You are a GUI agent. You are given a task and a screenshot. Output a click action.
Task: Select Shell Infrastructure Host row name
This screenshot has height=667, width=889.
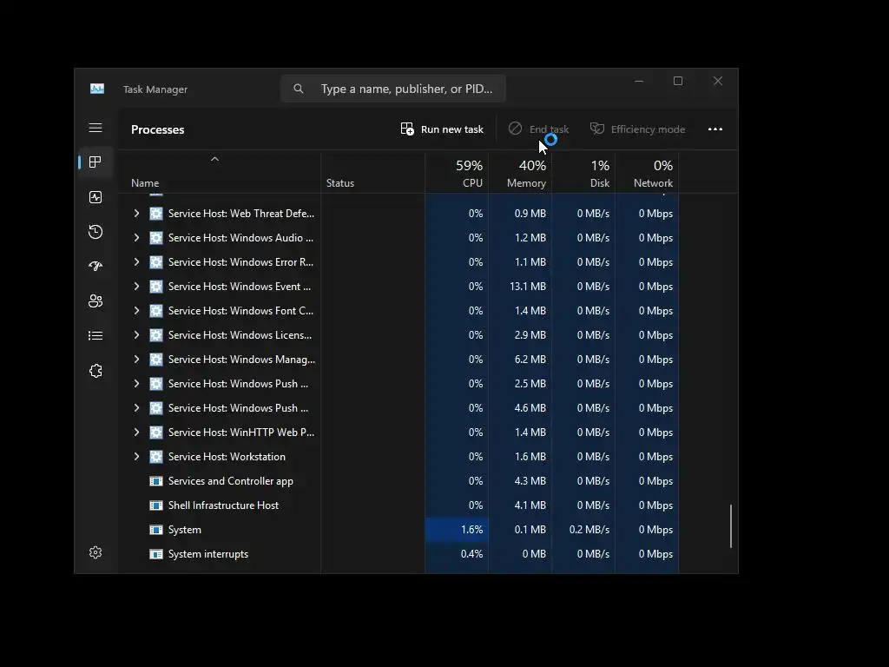pyautogui.click(x=223, y=505)
